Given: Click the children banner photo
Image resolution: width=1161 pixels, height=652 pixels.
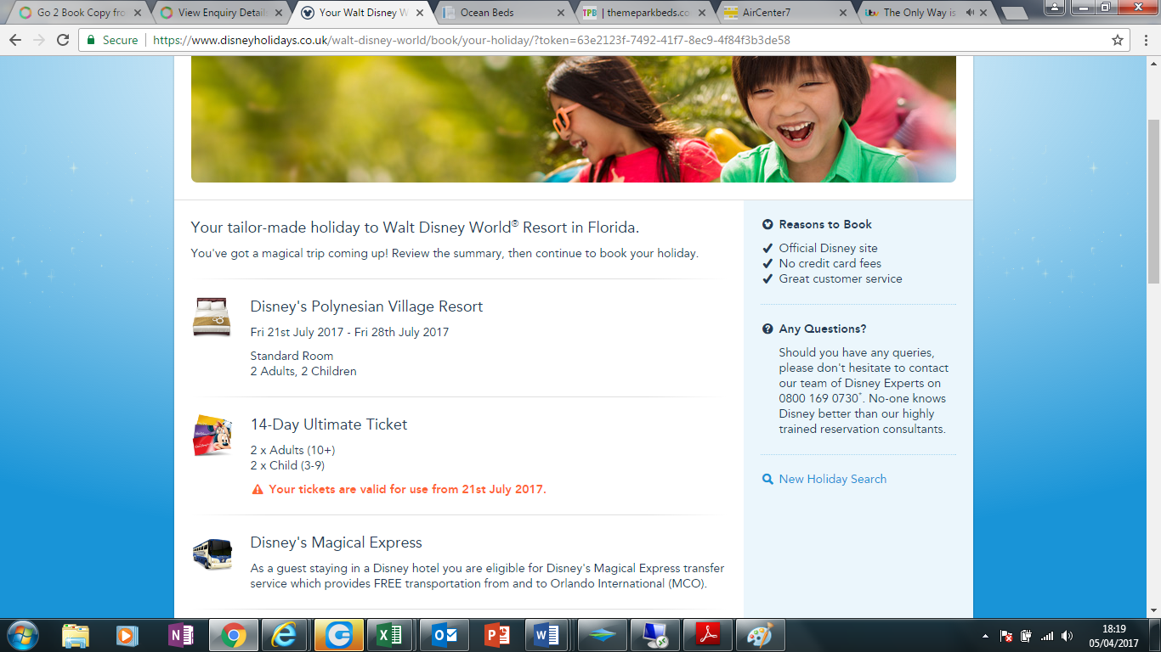Looking at the screenshot, I should click(574, 120).
